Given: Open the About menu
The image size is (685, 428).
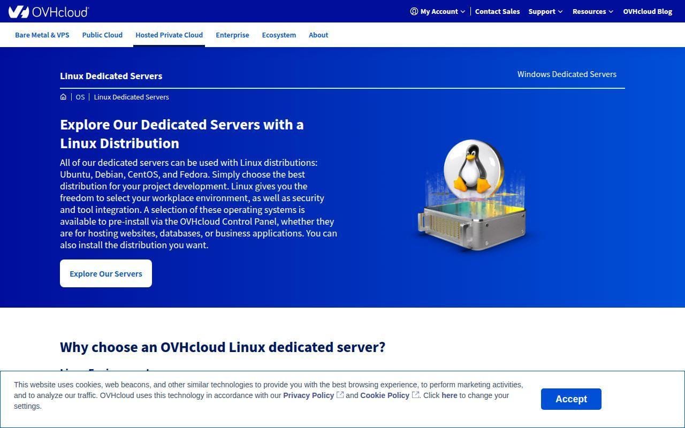Looking at the screenshot, I should pyautogui.click(x=318, y=35).
